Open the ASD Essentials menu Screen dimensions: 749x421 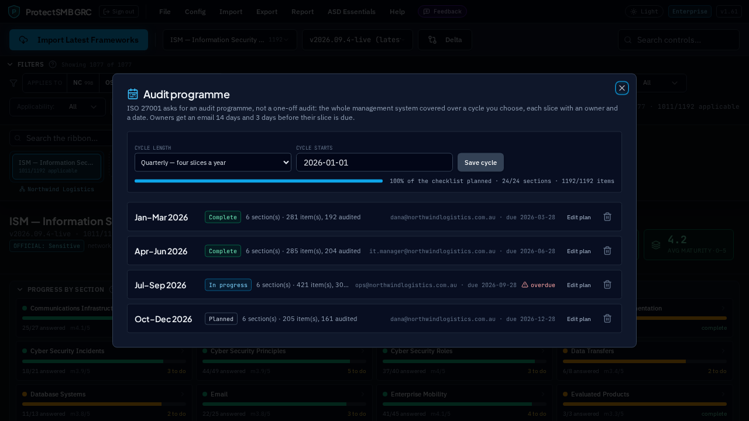(x=352, y=12)
